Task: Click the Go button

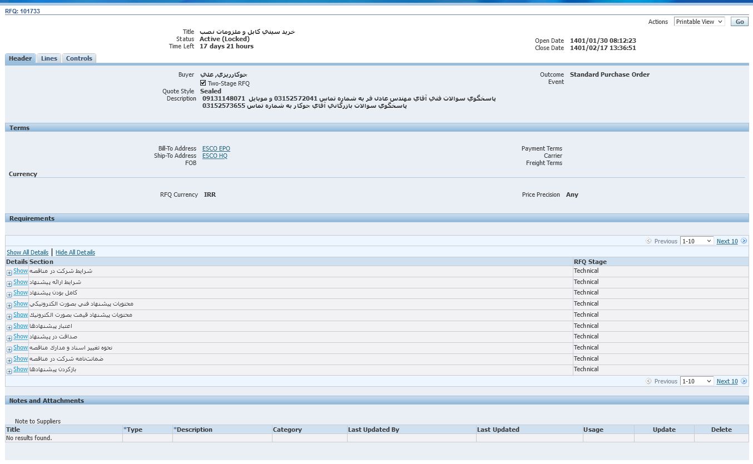Action: point(740,22)
